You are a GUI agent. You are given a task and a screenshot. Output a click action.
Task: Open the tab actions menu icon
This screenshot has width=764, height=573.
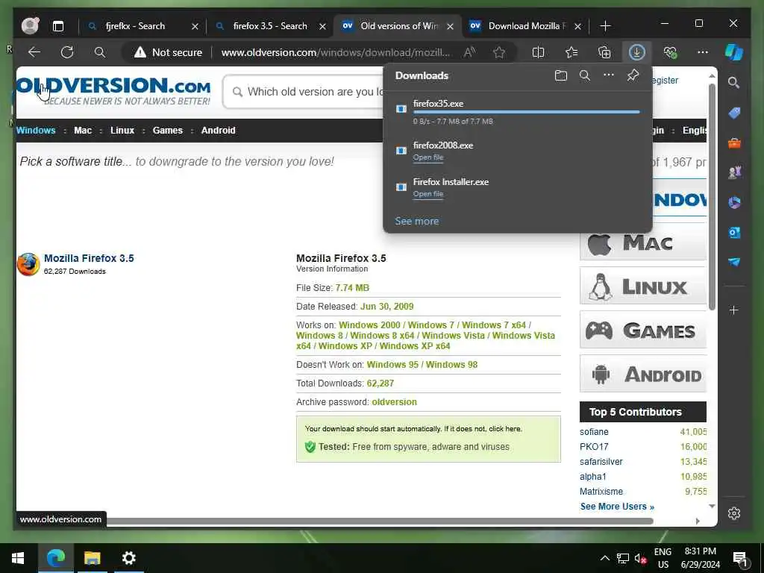click(x=58, y=26)
